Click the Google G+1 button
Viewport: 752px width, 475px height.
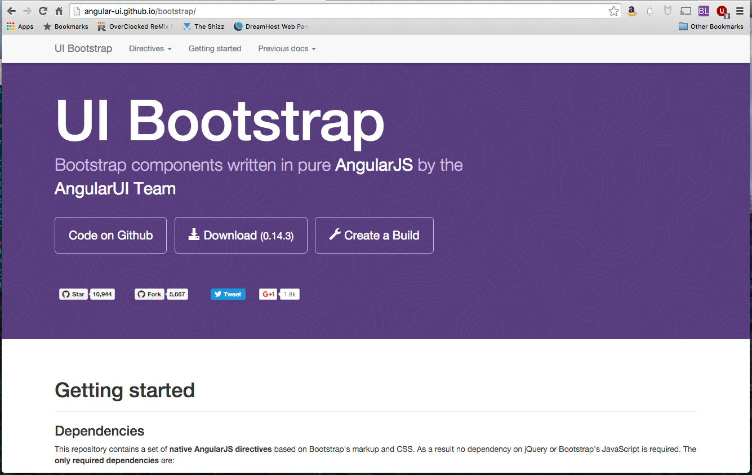point(268,294)
